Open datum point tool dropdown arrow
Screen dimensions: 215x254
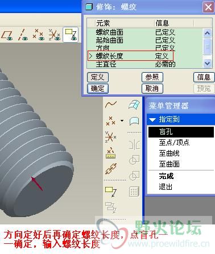tap(122, 120)
